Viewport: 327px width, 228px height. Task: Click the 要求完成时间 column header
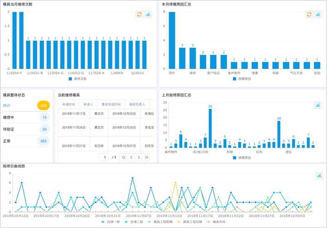coord(111,104)
